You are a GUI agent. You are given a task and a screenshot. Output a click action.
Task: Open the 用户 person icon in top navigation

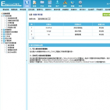57,3
